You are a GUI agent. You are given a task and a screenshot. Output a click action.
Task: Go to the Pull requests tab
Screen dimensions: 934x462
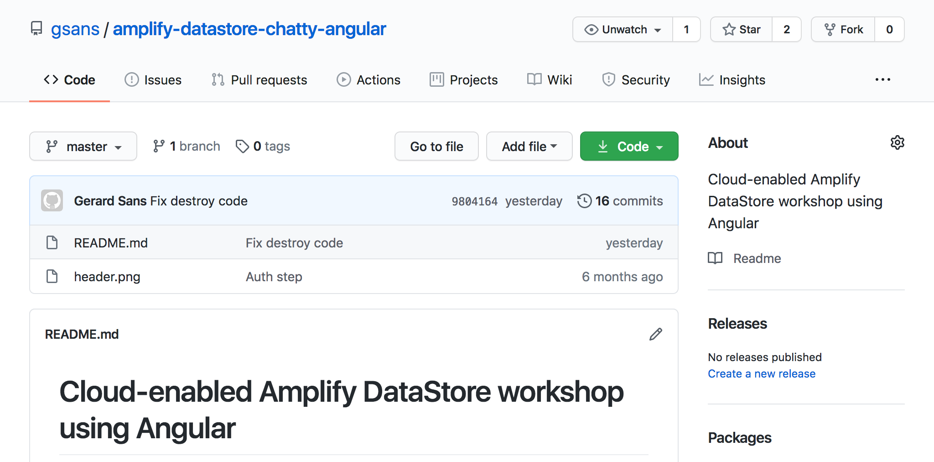click(x=259, y=80)
